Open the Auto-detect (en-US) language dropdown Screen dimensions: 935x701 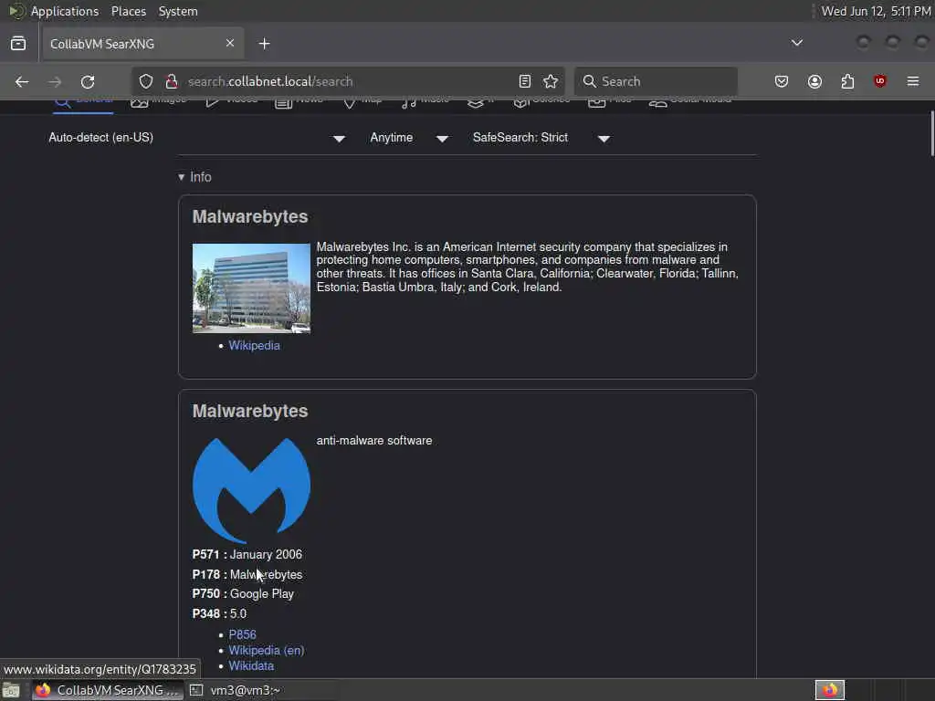click(x=197, y=138)
